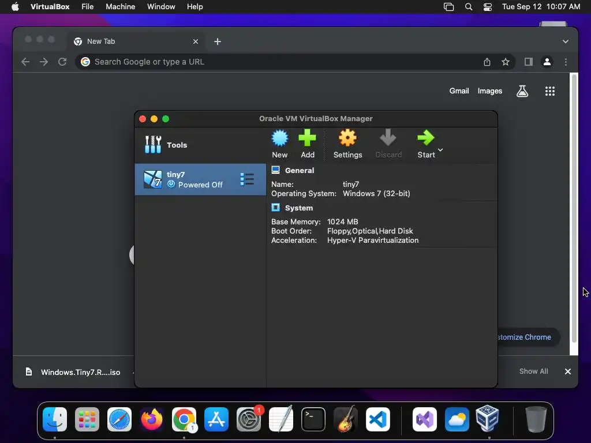
Task: Open the Apple menu
Action: (x=15, y=7)
